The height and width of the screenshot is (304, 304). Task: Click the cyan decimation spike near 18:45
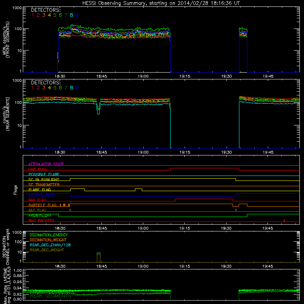[98, 253]
